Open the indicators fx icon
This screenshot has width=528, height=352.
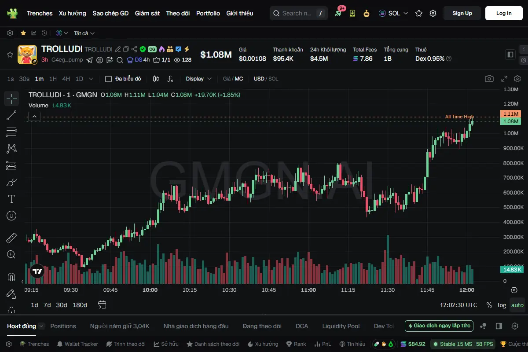click(170, 79)
